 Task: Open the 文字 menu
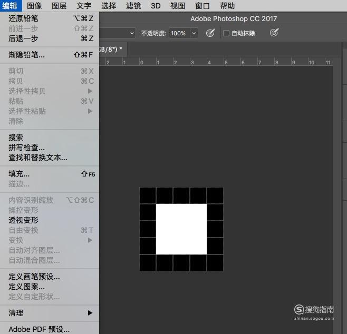pyautogui.click(x=84, y=6)
